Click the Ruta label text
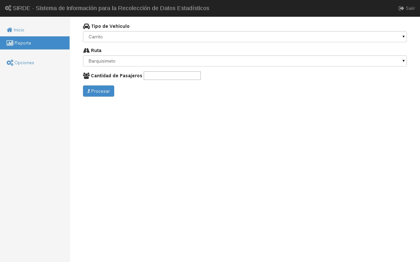The width and height of the screenshot is (420, 262). (96, 50)
